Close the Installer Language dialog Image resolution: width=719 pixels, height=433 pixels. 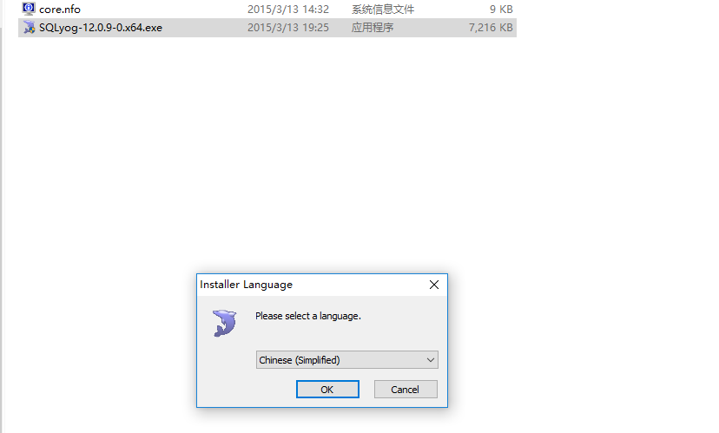[x=434, y=285]
